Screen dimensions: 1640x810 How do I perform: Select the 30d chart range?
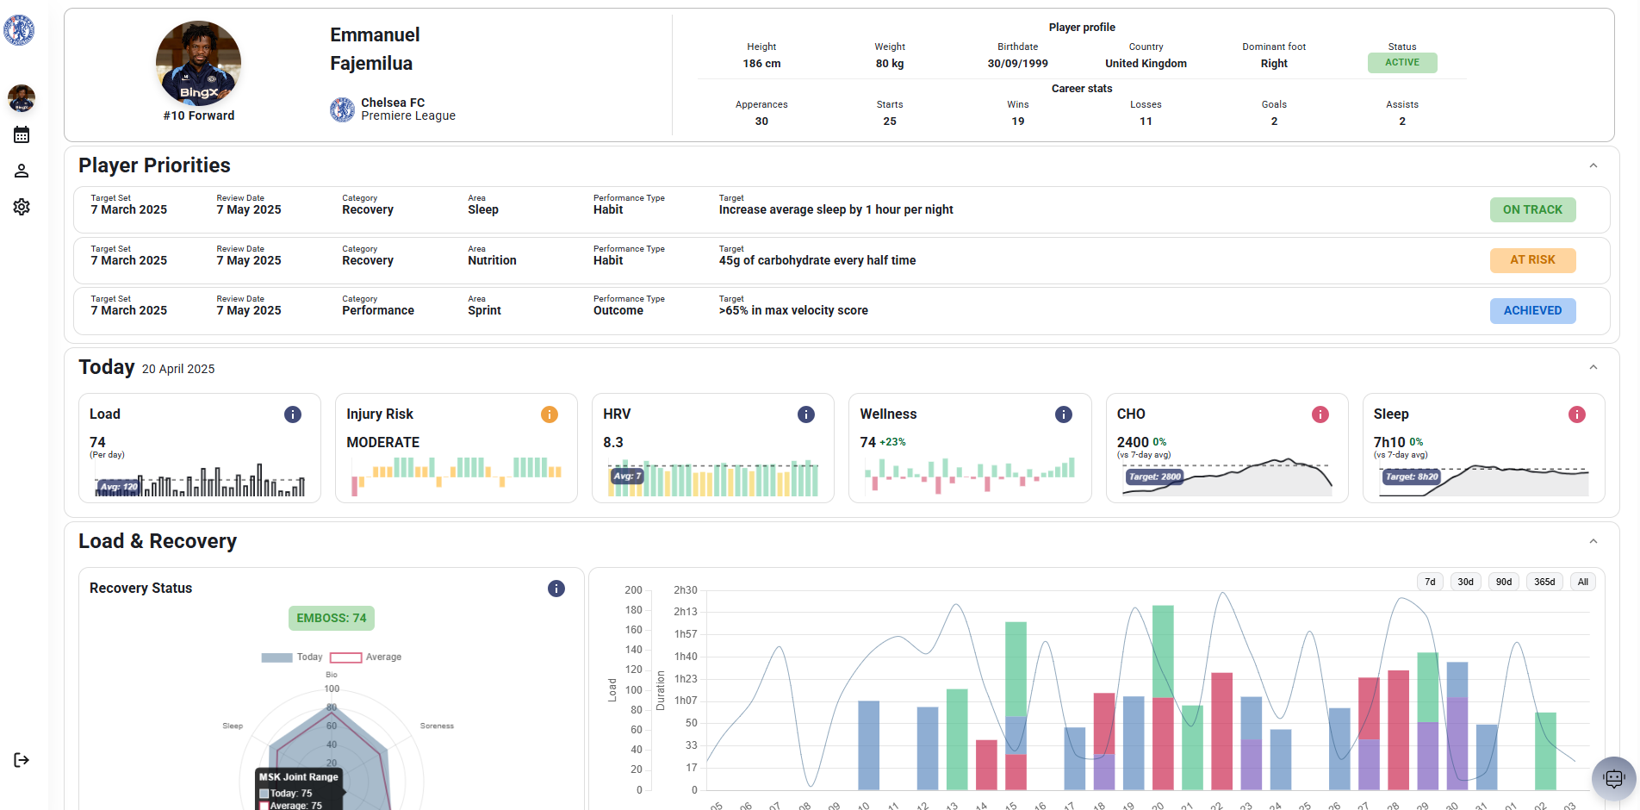click(x=1465, y=582)
